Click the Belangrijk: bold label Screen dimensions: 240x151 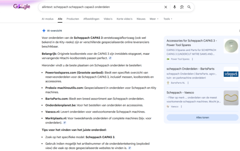pyautogui.click(x=49, y=54)
